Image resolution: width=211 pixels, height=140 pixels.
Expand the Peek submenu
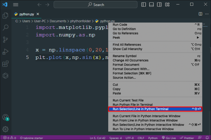155,38
